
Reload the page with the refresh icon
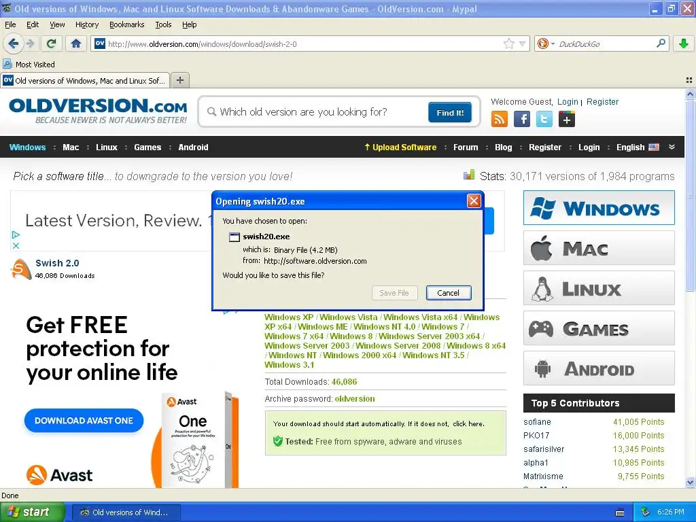pyautogui.click(x=52, y=43)
